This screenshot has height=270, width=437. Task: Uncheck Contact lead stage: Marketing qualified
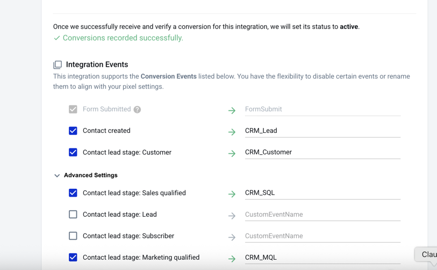73,257
